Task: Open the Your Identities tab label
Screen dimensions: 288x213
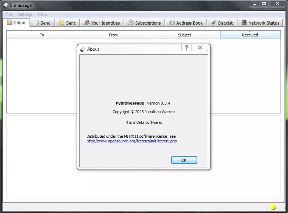Action: [x=105, y=23]
